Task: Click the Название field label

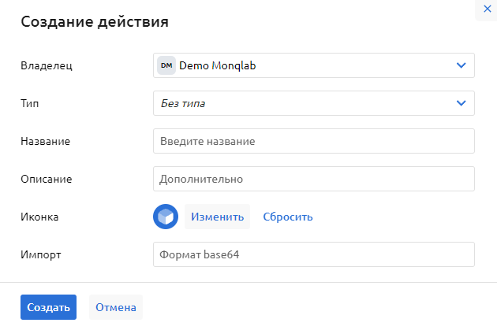Action: (46, 141)
